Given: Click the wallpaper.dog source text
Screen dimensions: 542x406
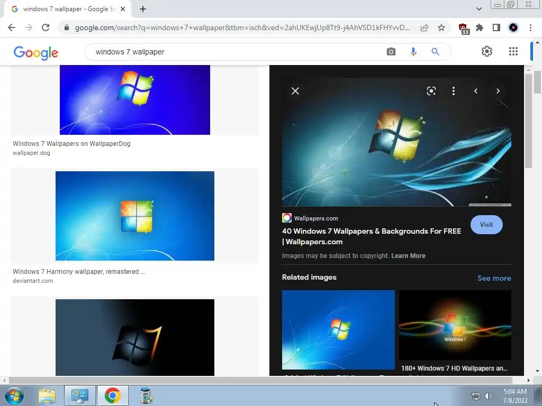Looking at the screenshot, I should tap(31, 153).
